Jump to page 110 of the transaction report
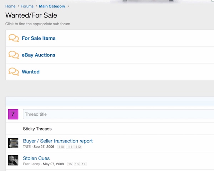Image resolution: width=214 pixels, height=171 pixels. click(61, 147)
